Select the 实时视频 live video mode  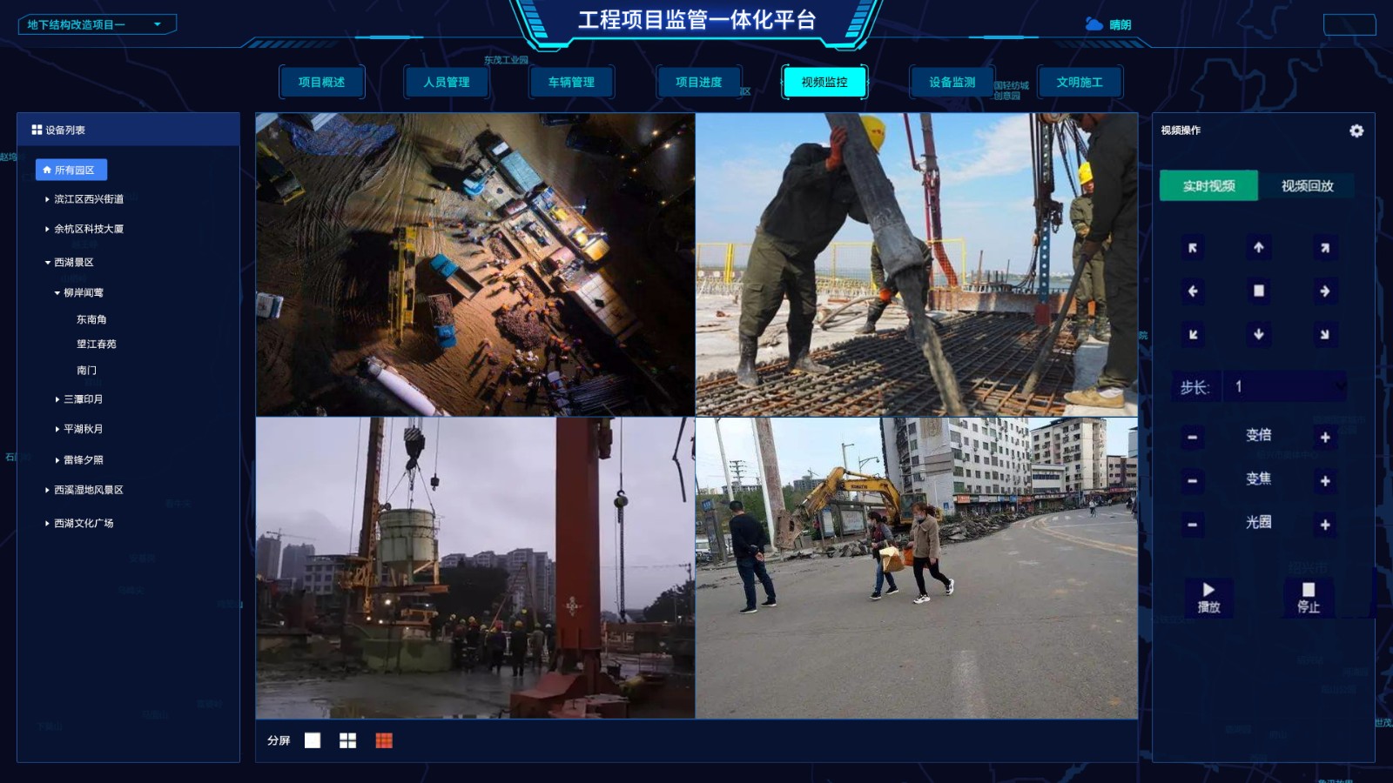[x=1208, y=185]
